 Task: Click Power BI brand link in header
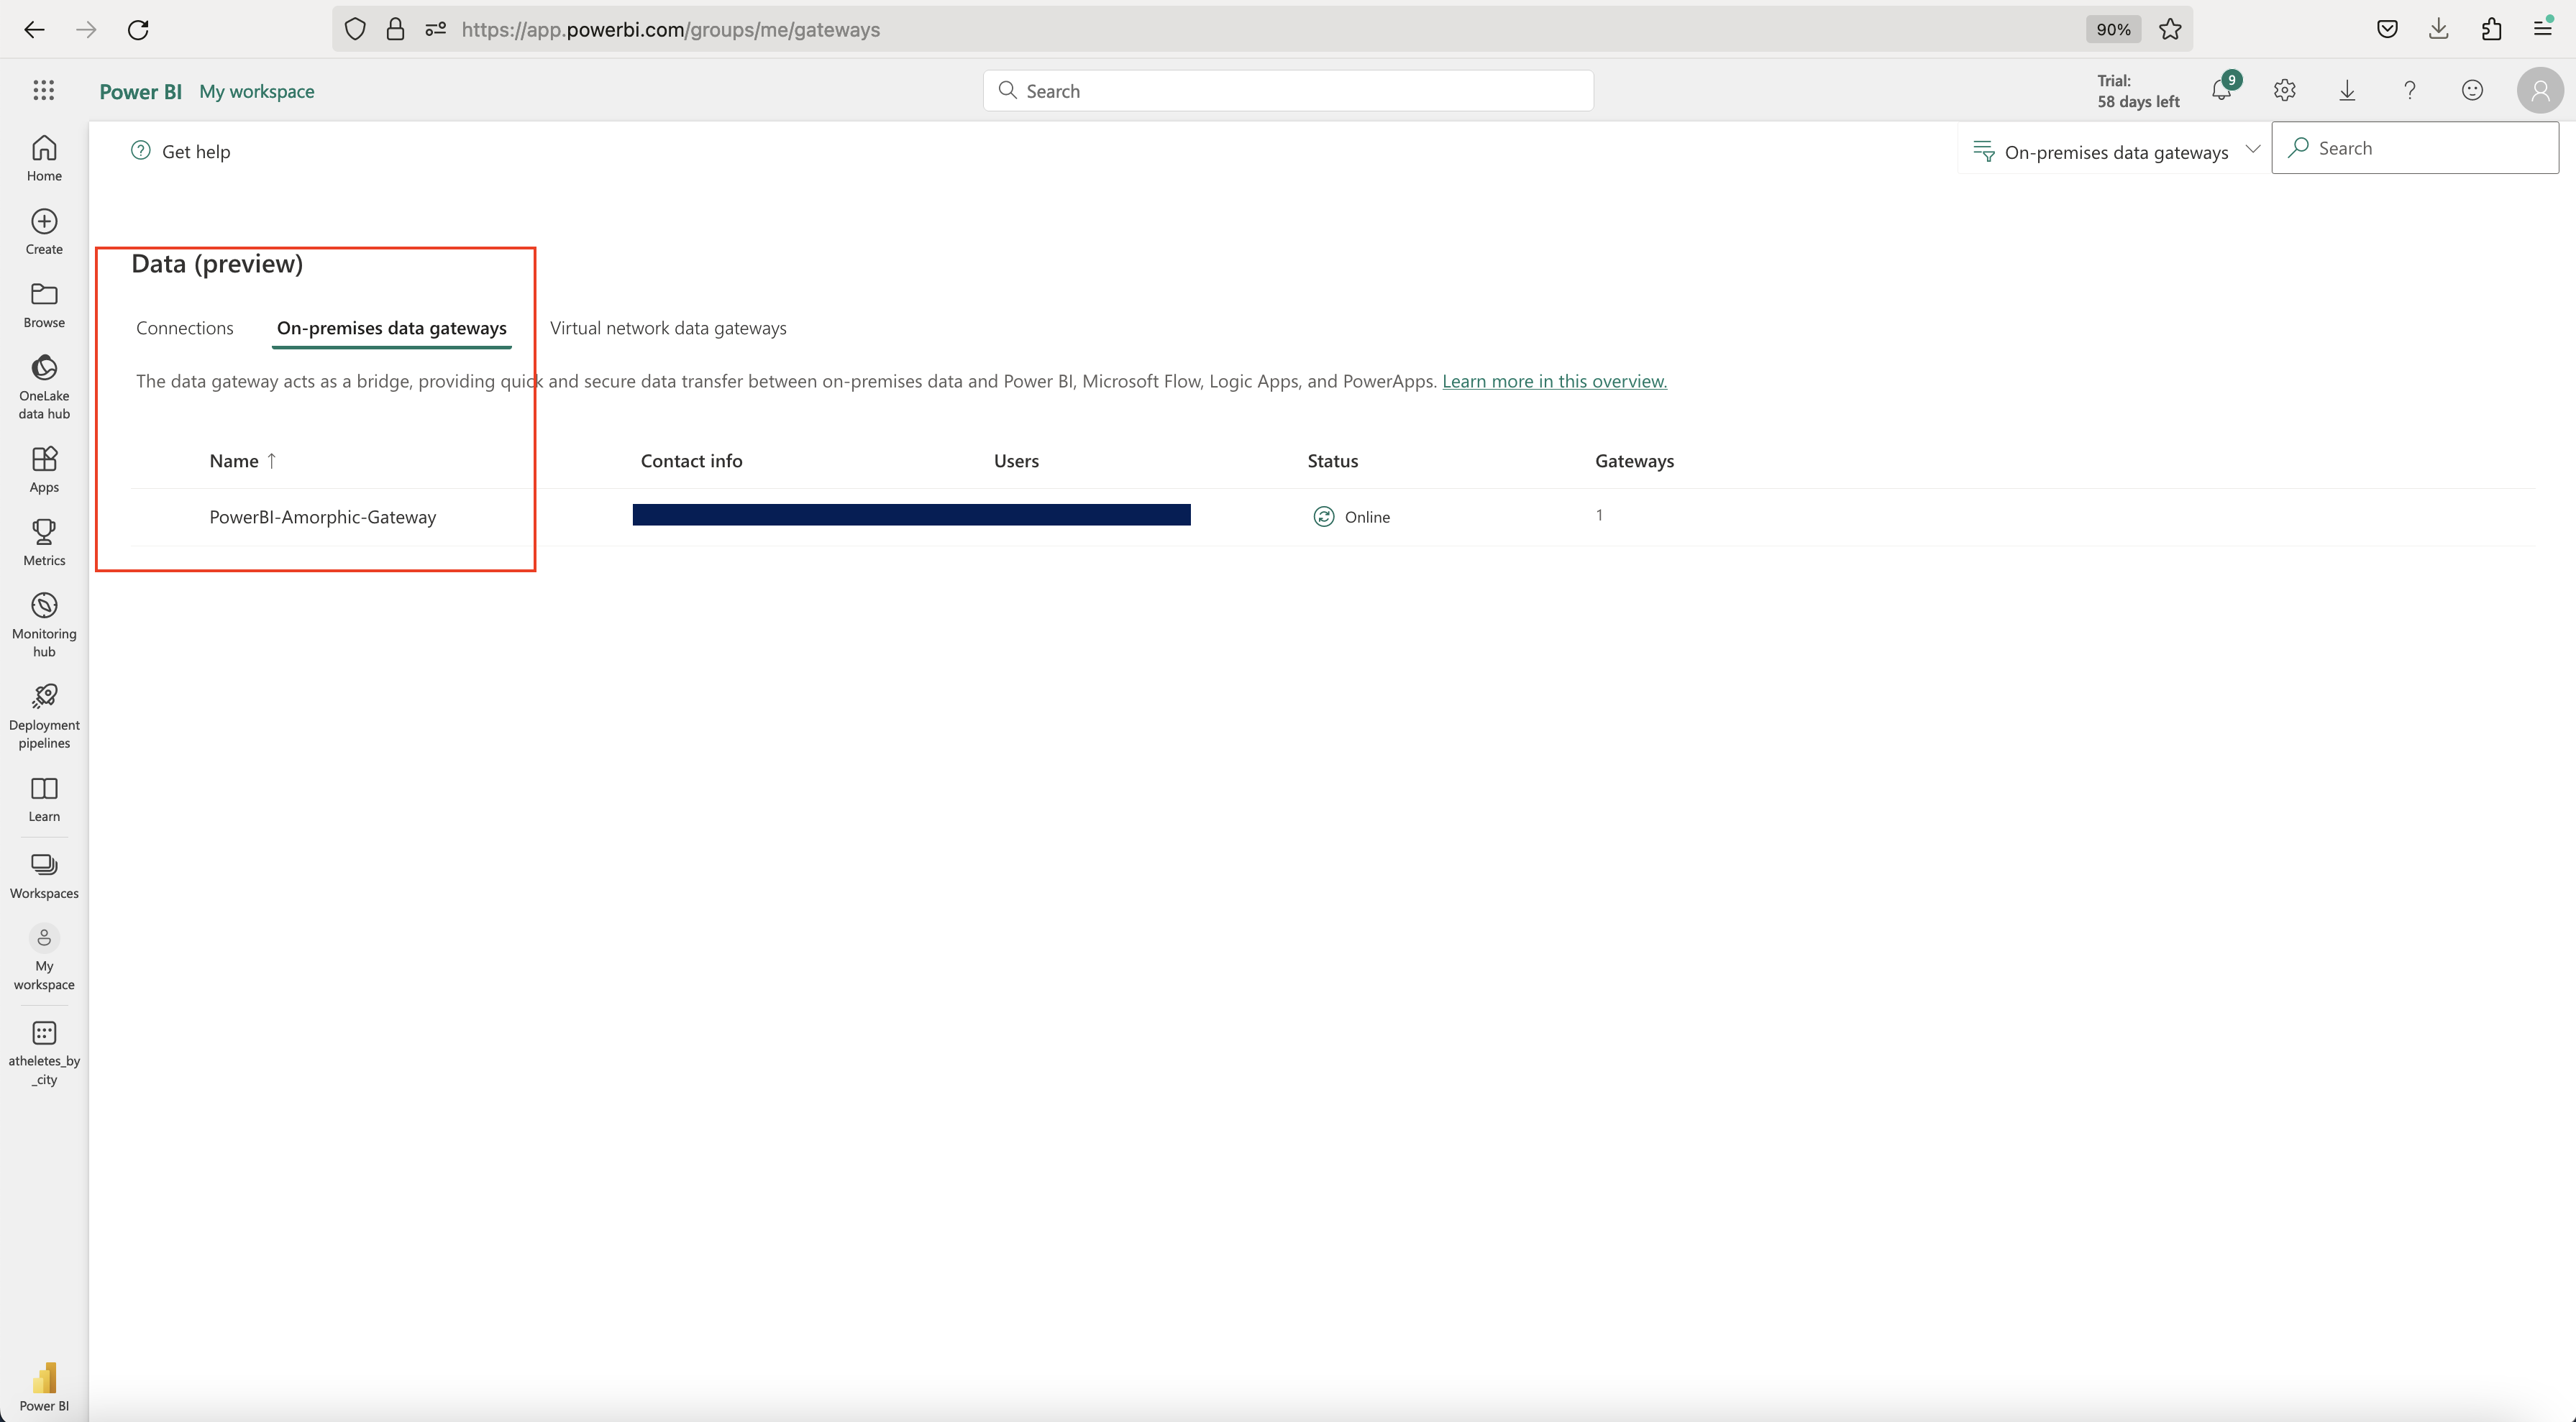tap(140, 91)
